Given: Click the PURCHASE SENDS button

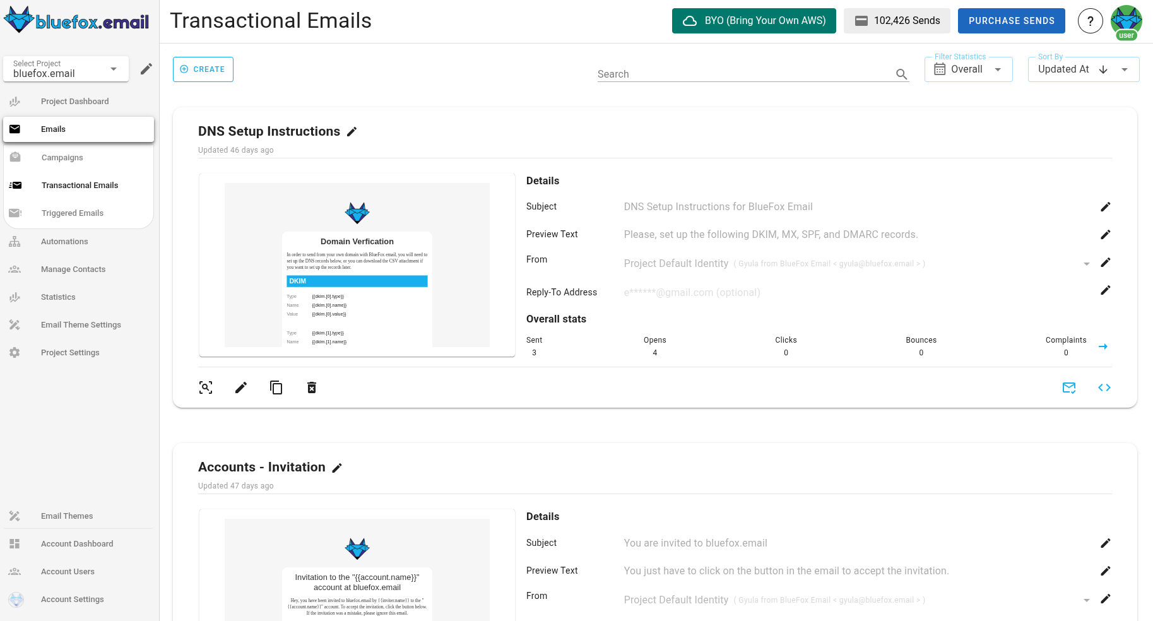Looking at the screenshot, I should 1011,20.
